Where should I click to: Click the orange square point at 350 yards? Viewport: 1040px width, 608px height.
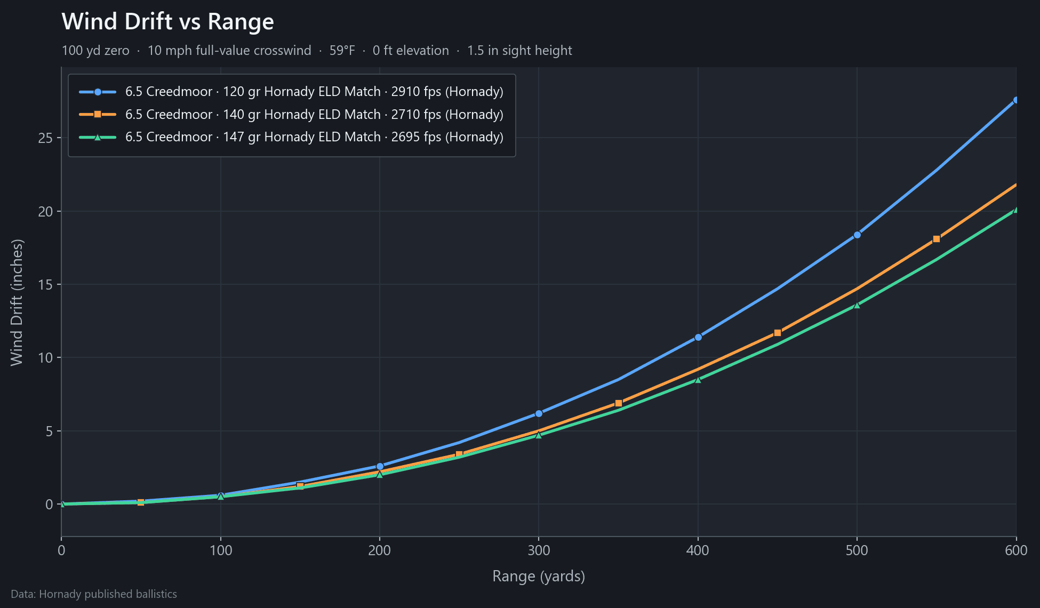click(619, 403)
